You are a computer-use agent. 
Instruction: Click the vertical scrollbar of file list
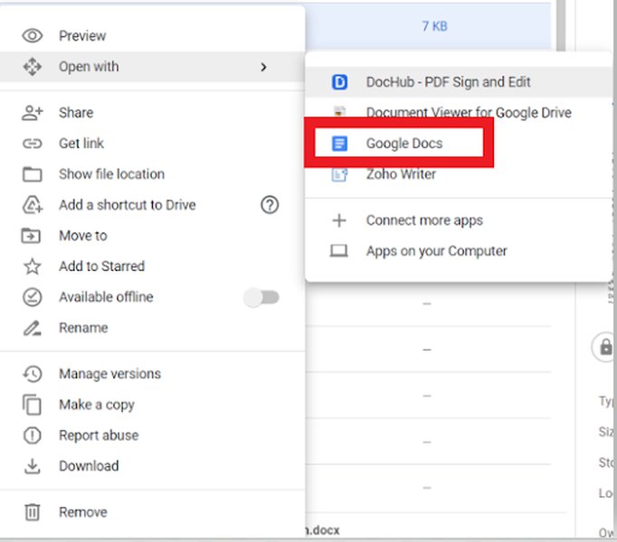click(561, 25)
